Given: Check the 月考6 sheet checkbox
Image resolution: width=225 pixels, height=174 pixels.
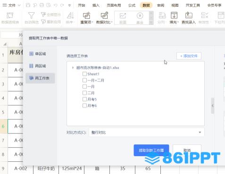Looking at the screenshot, I should (84, 105).
